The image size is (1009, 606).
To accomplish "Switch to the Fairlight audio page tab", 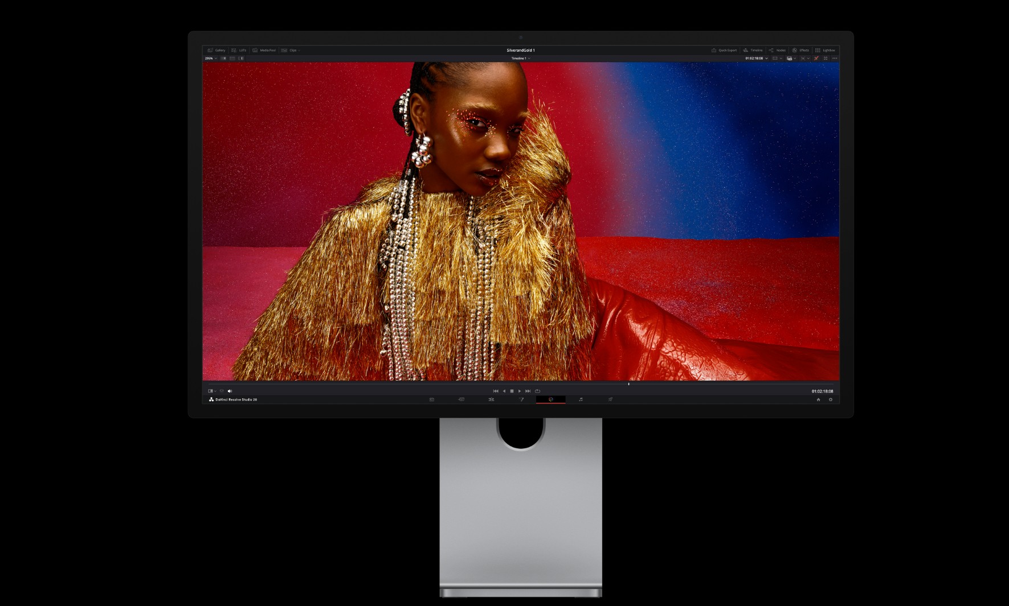I will coord(581,399).
